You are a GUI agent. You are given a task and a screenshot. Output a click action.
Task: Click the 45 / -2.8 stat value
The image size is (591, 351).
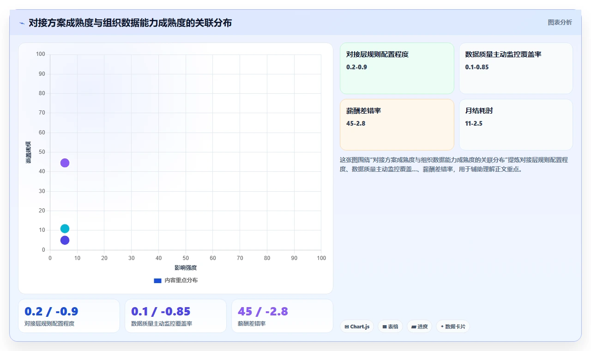click(x=263, y=312)
